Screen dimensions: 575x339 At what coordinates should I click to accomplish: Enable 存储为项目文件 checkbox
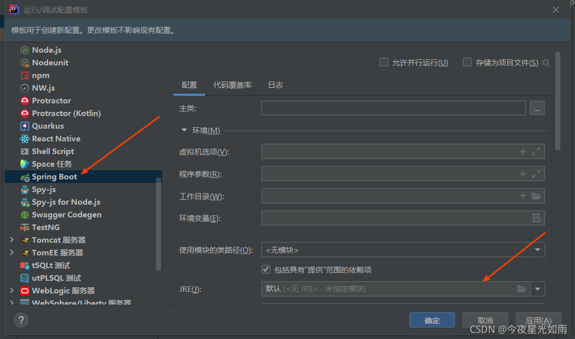(467, 62)
